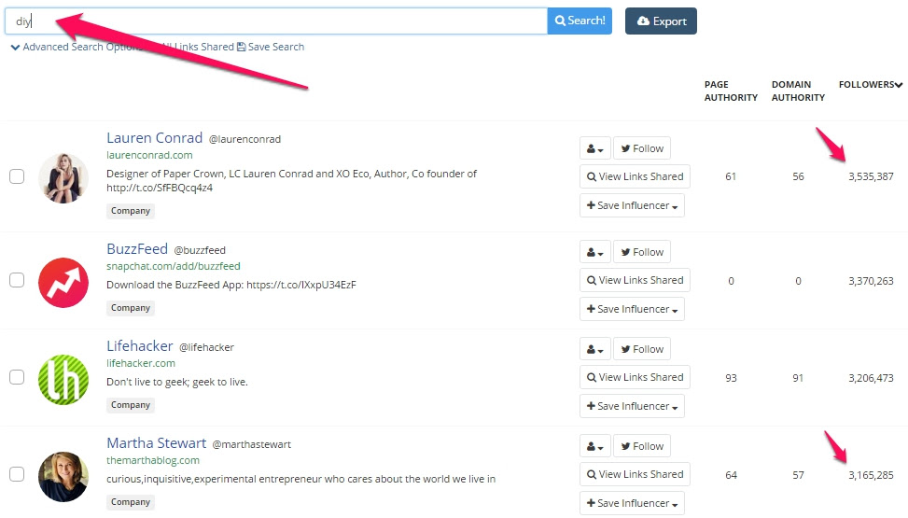The width and height of the screenshot is (908, 518).
Task: Open Lauren Conrad's profile photo
Action: coord(63,178)
